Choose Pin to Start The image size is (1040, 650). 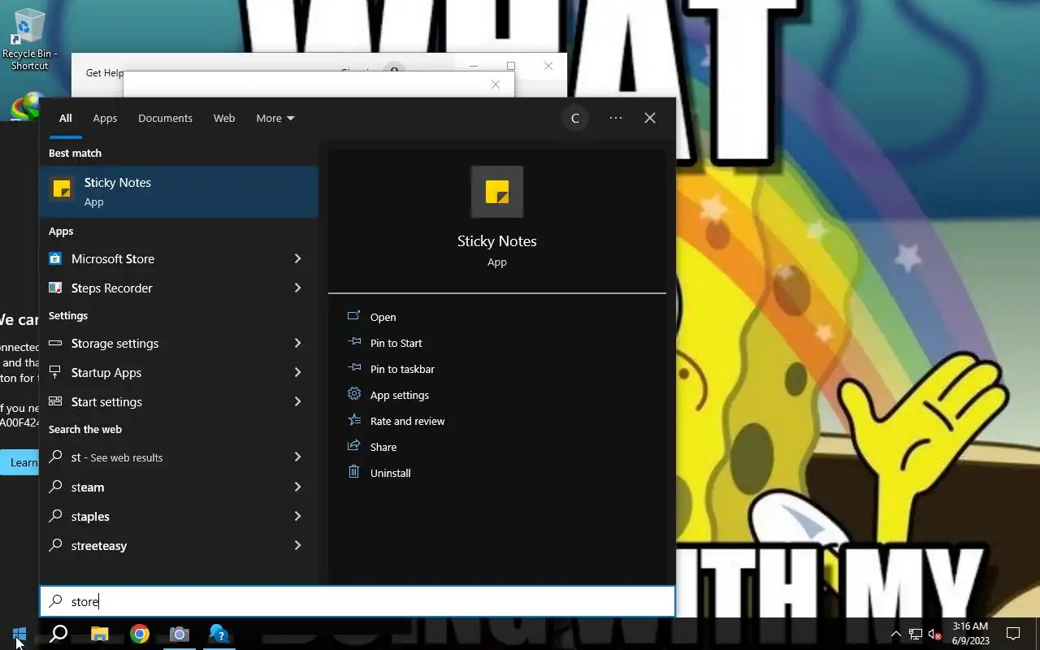tap(396, 343)
